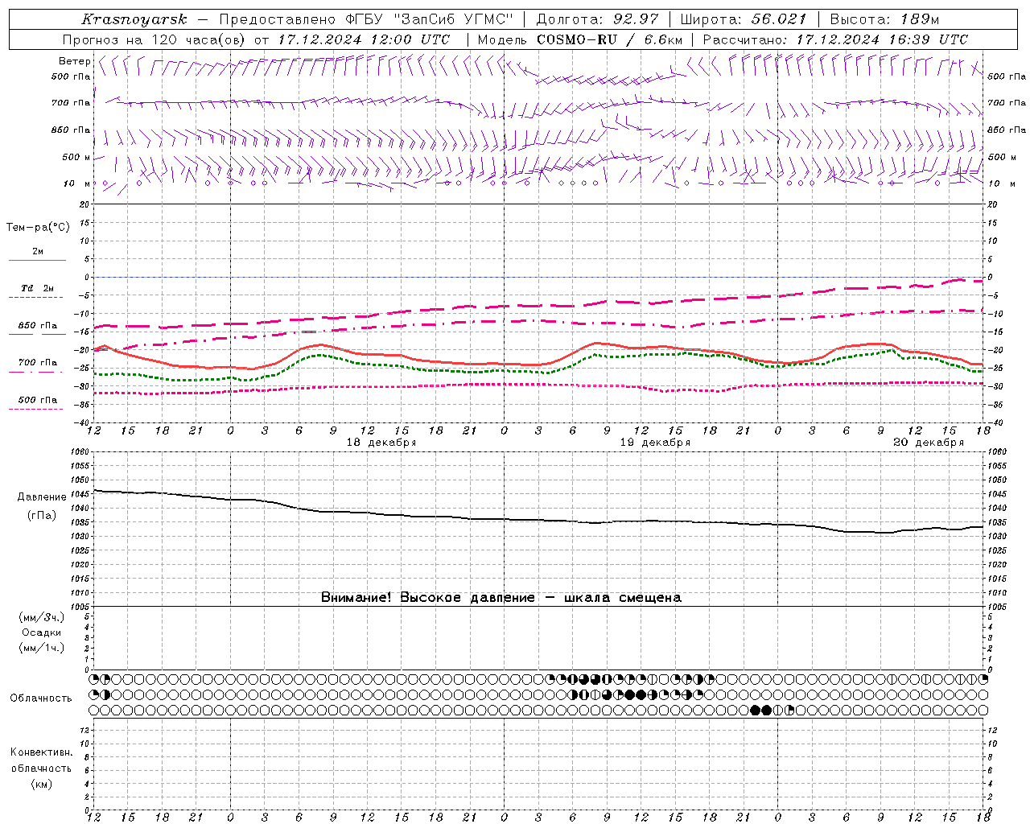Click the Рассчитано: 17.12.2024 16:39 UTC timestamp
Viewport: 1030px width, 824px height.
coord(835,39)
